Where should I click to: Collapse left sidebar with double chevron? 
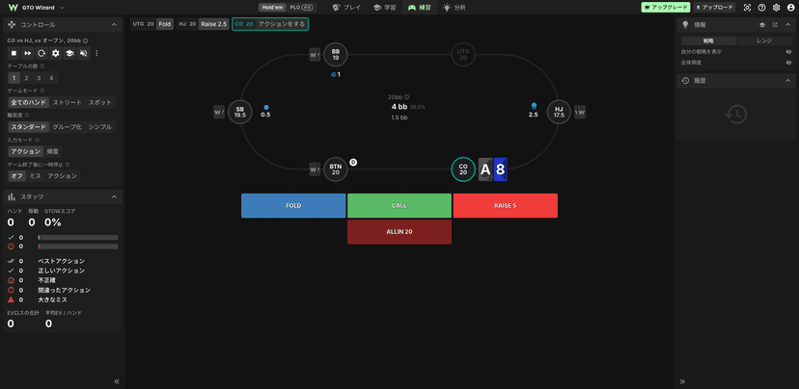click(116, 381)
